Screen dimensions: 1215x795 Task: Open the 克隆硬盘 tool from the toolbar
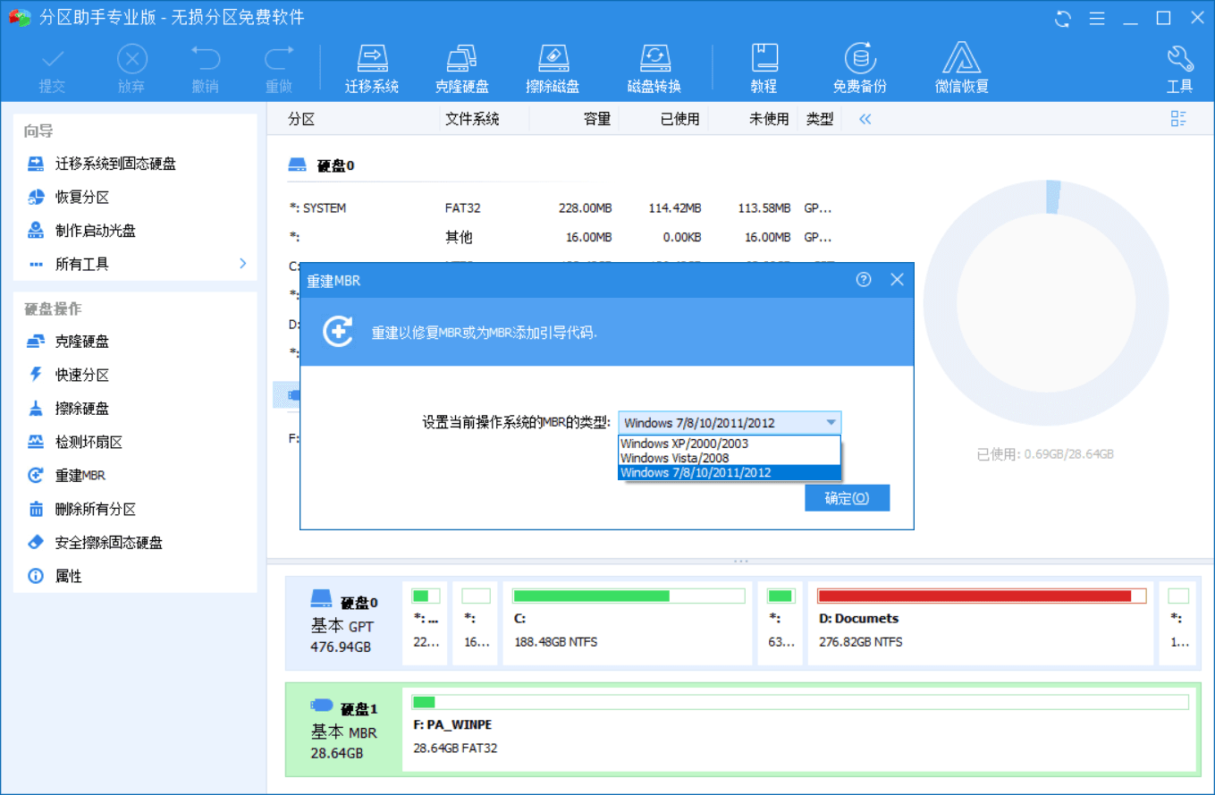click(x=460, y=67)
